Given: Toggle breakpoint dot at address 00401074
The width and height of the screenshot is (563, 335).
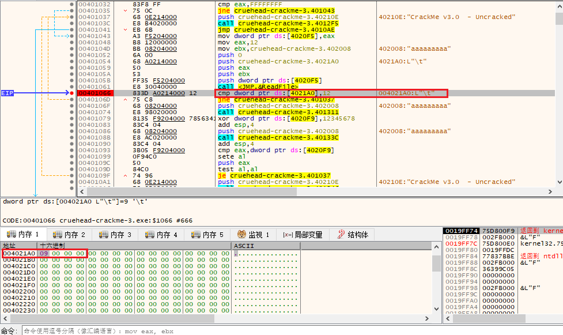Looking at the screenshot, I should tap(72, 112).
